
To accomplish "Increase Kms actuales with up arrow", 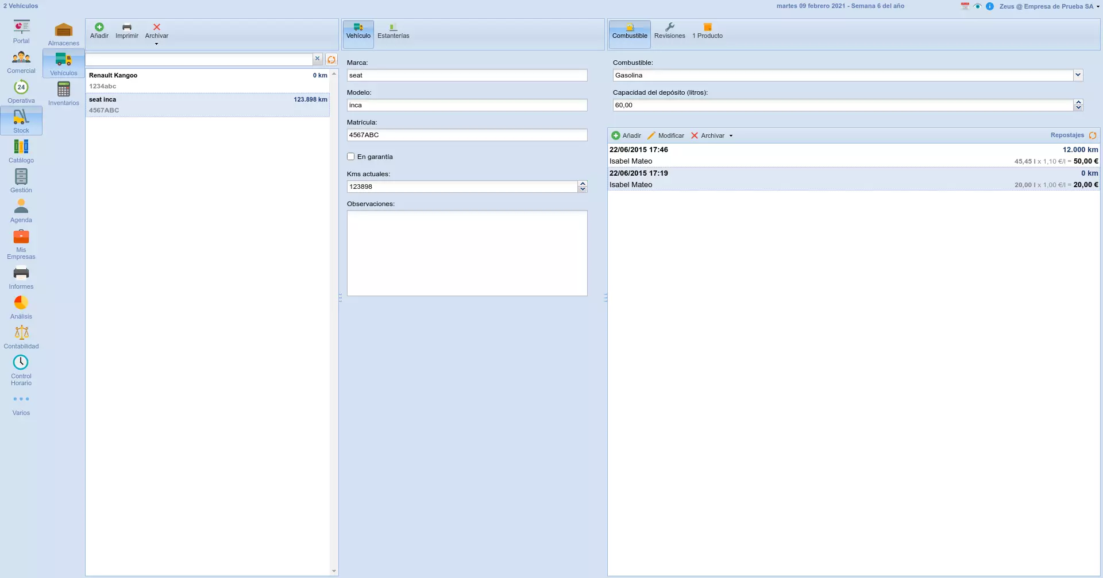I will (583, 184).
